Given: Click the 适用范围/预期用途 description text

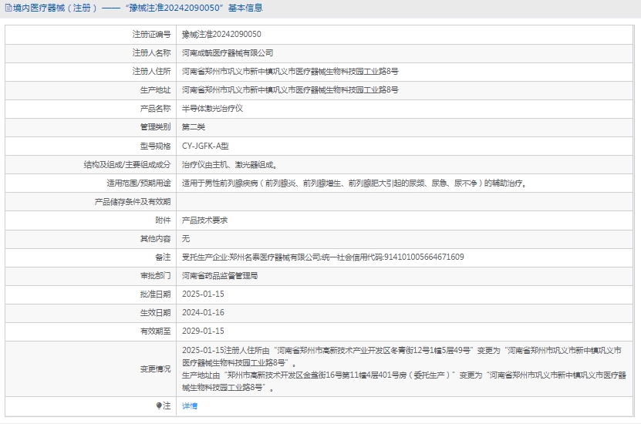Looking at the screenshot, I should click(355, 183).
